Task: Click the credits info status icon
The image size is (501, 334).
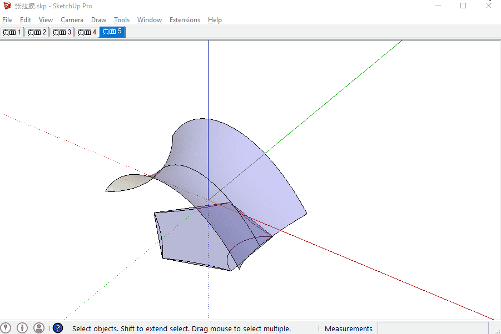Action: (22, 328)
